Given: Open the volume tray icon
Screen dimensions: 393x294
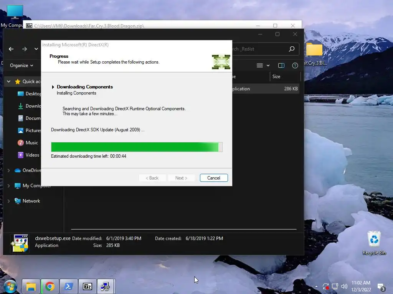Looking at the screenshot, I should (x=344, y=286).
